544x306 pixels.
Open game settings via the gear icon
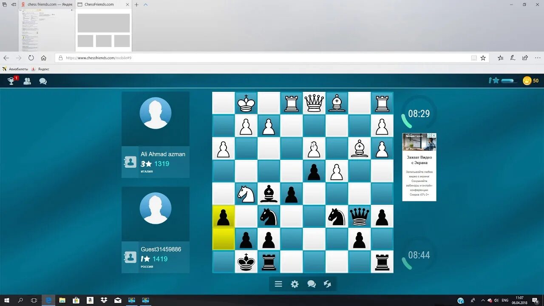[x=295, y=283]
